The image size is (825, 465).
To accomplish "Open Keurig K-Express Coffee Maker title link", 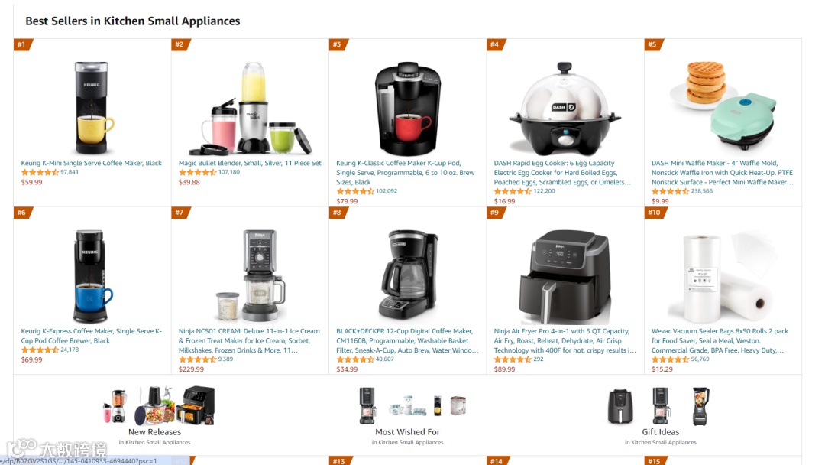I will (x=92, y=336).
